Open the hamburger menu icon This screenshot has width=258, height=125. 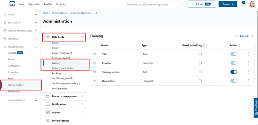coord(5,4)
